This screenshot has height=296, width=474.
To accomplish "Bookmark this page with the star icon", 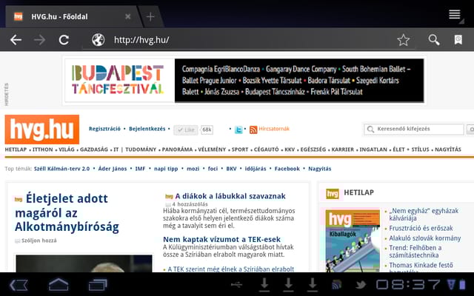I will coord(403,40).
